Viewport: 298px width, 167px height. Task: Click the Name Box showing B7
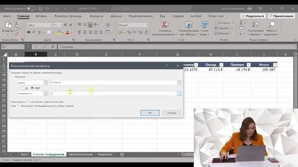coord(13,47)
